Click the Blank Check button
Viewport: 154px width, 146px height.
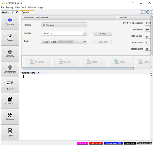(144, 62)
